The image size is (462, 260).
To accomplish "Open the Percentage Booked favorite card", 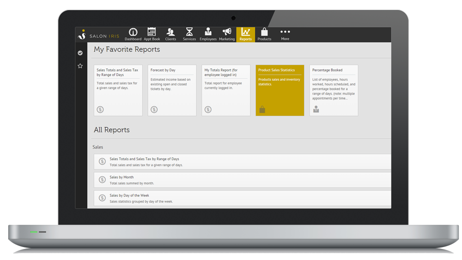I will 334,91.
